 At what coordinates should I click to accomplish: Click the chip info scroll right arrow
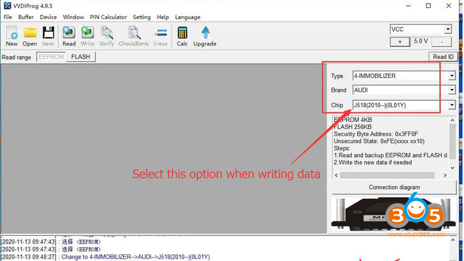click(445, 175)
